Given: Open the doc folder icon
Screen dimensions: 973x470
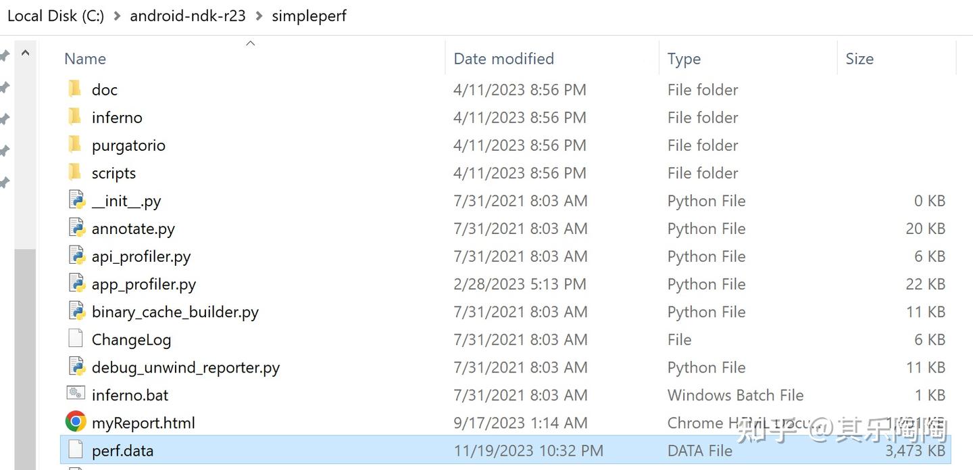Looking at the screenshot, I should pos(76,89).
